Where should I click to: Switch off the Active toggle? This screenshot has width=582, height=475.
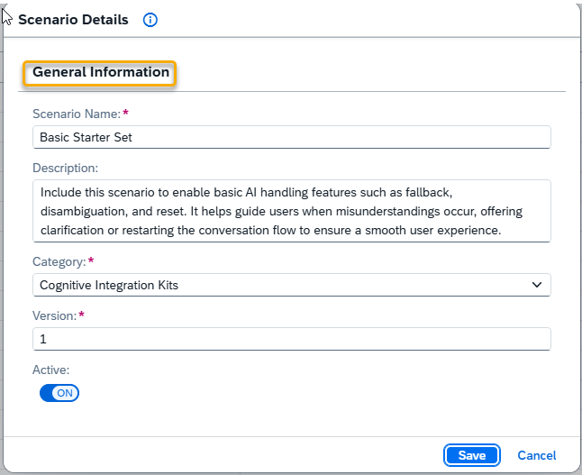tap(59, 393)
